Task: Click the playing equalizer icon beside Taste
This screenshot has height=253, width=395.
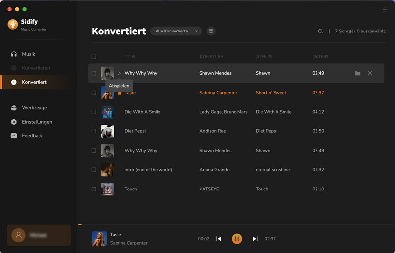Action: [119, 93]
